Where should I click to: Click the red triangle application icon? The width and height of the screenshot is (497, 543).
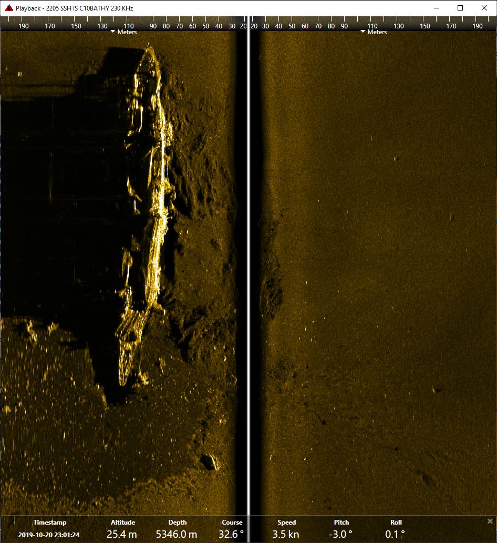[x=8, y=8]
